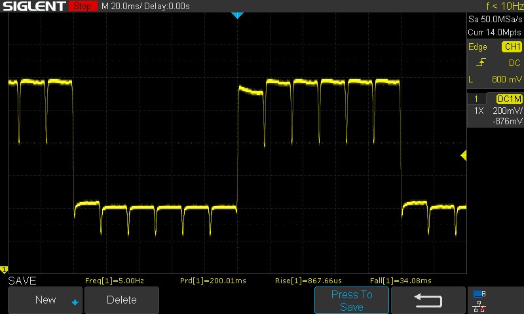This screenshot has height=314, width=524.
Task: Click the Press To Save button
Action: click(352, 300)
